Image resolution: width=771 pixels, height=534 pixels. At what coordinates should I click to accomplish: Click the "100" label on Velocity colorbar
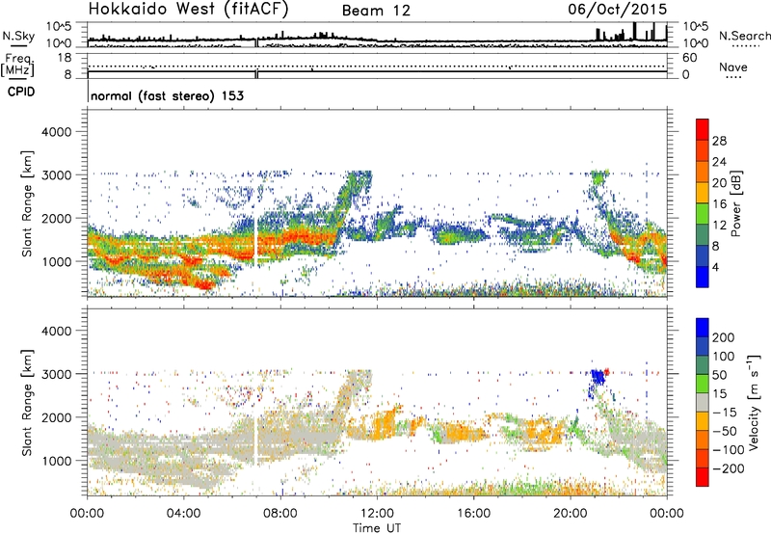tap(724, 356)
